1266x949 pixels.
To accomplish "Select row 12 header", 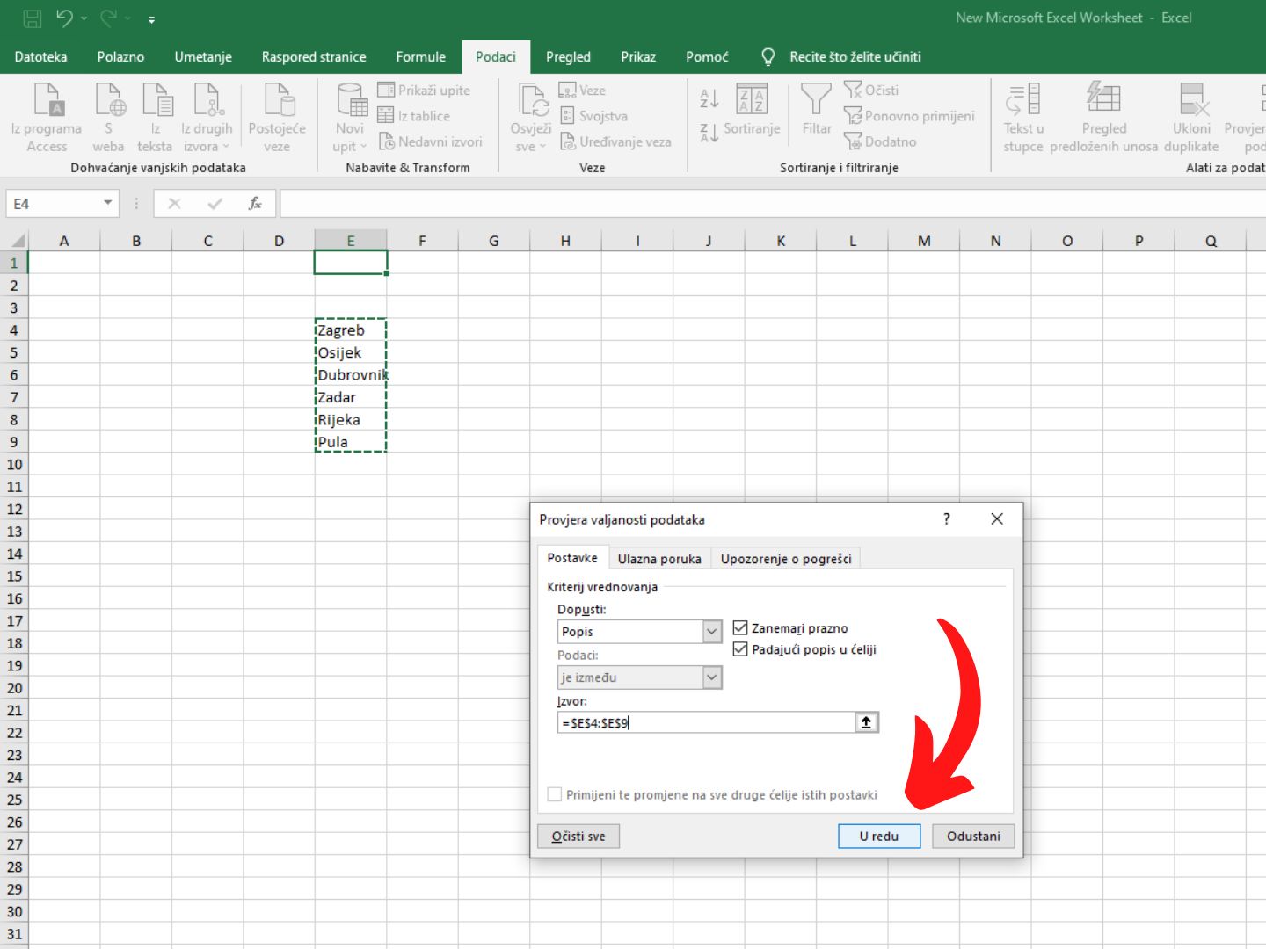I will 14,509.
